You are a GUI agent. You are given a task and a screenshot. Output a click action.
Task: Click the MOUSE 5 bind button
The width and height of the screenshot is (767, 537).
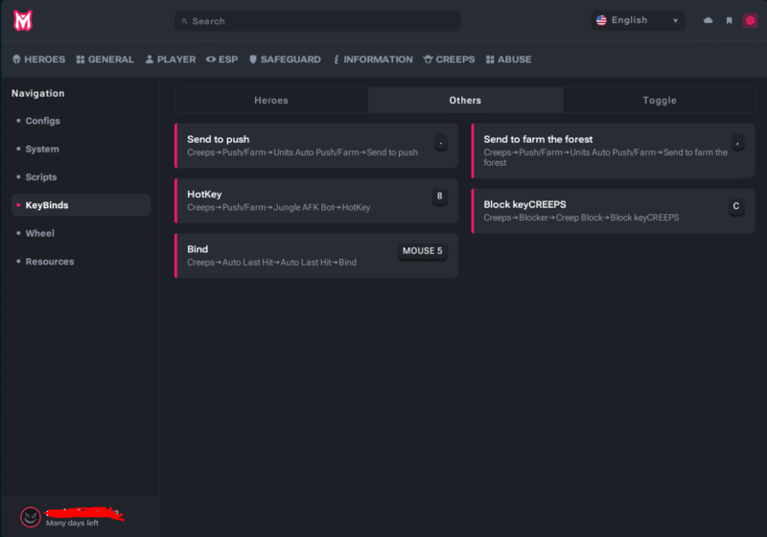pyautogui.click(x=423, y=251)
